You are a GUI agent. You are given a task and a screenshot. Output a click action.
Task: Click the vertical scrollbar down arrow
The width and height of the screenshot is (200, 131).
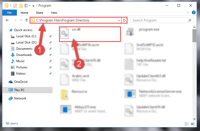[194, 119]
